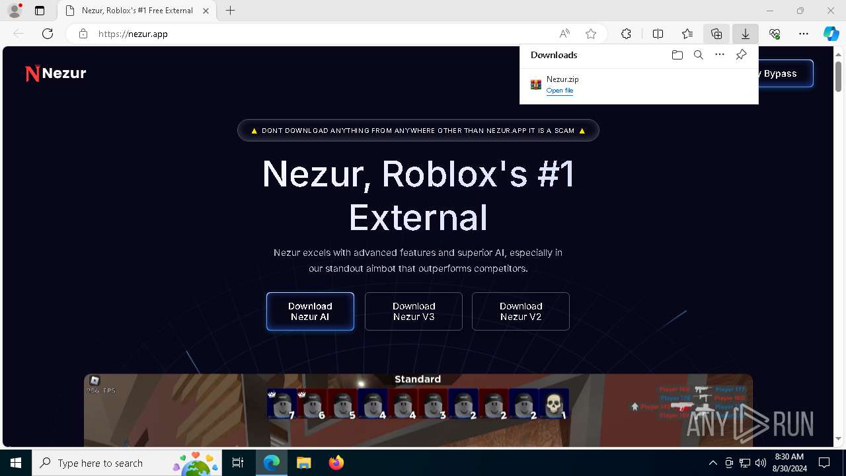The image size is (846, 476).
Task: Click the browser back arrow
Action: 19,34
